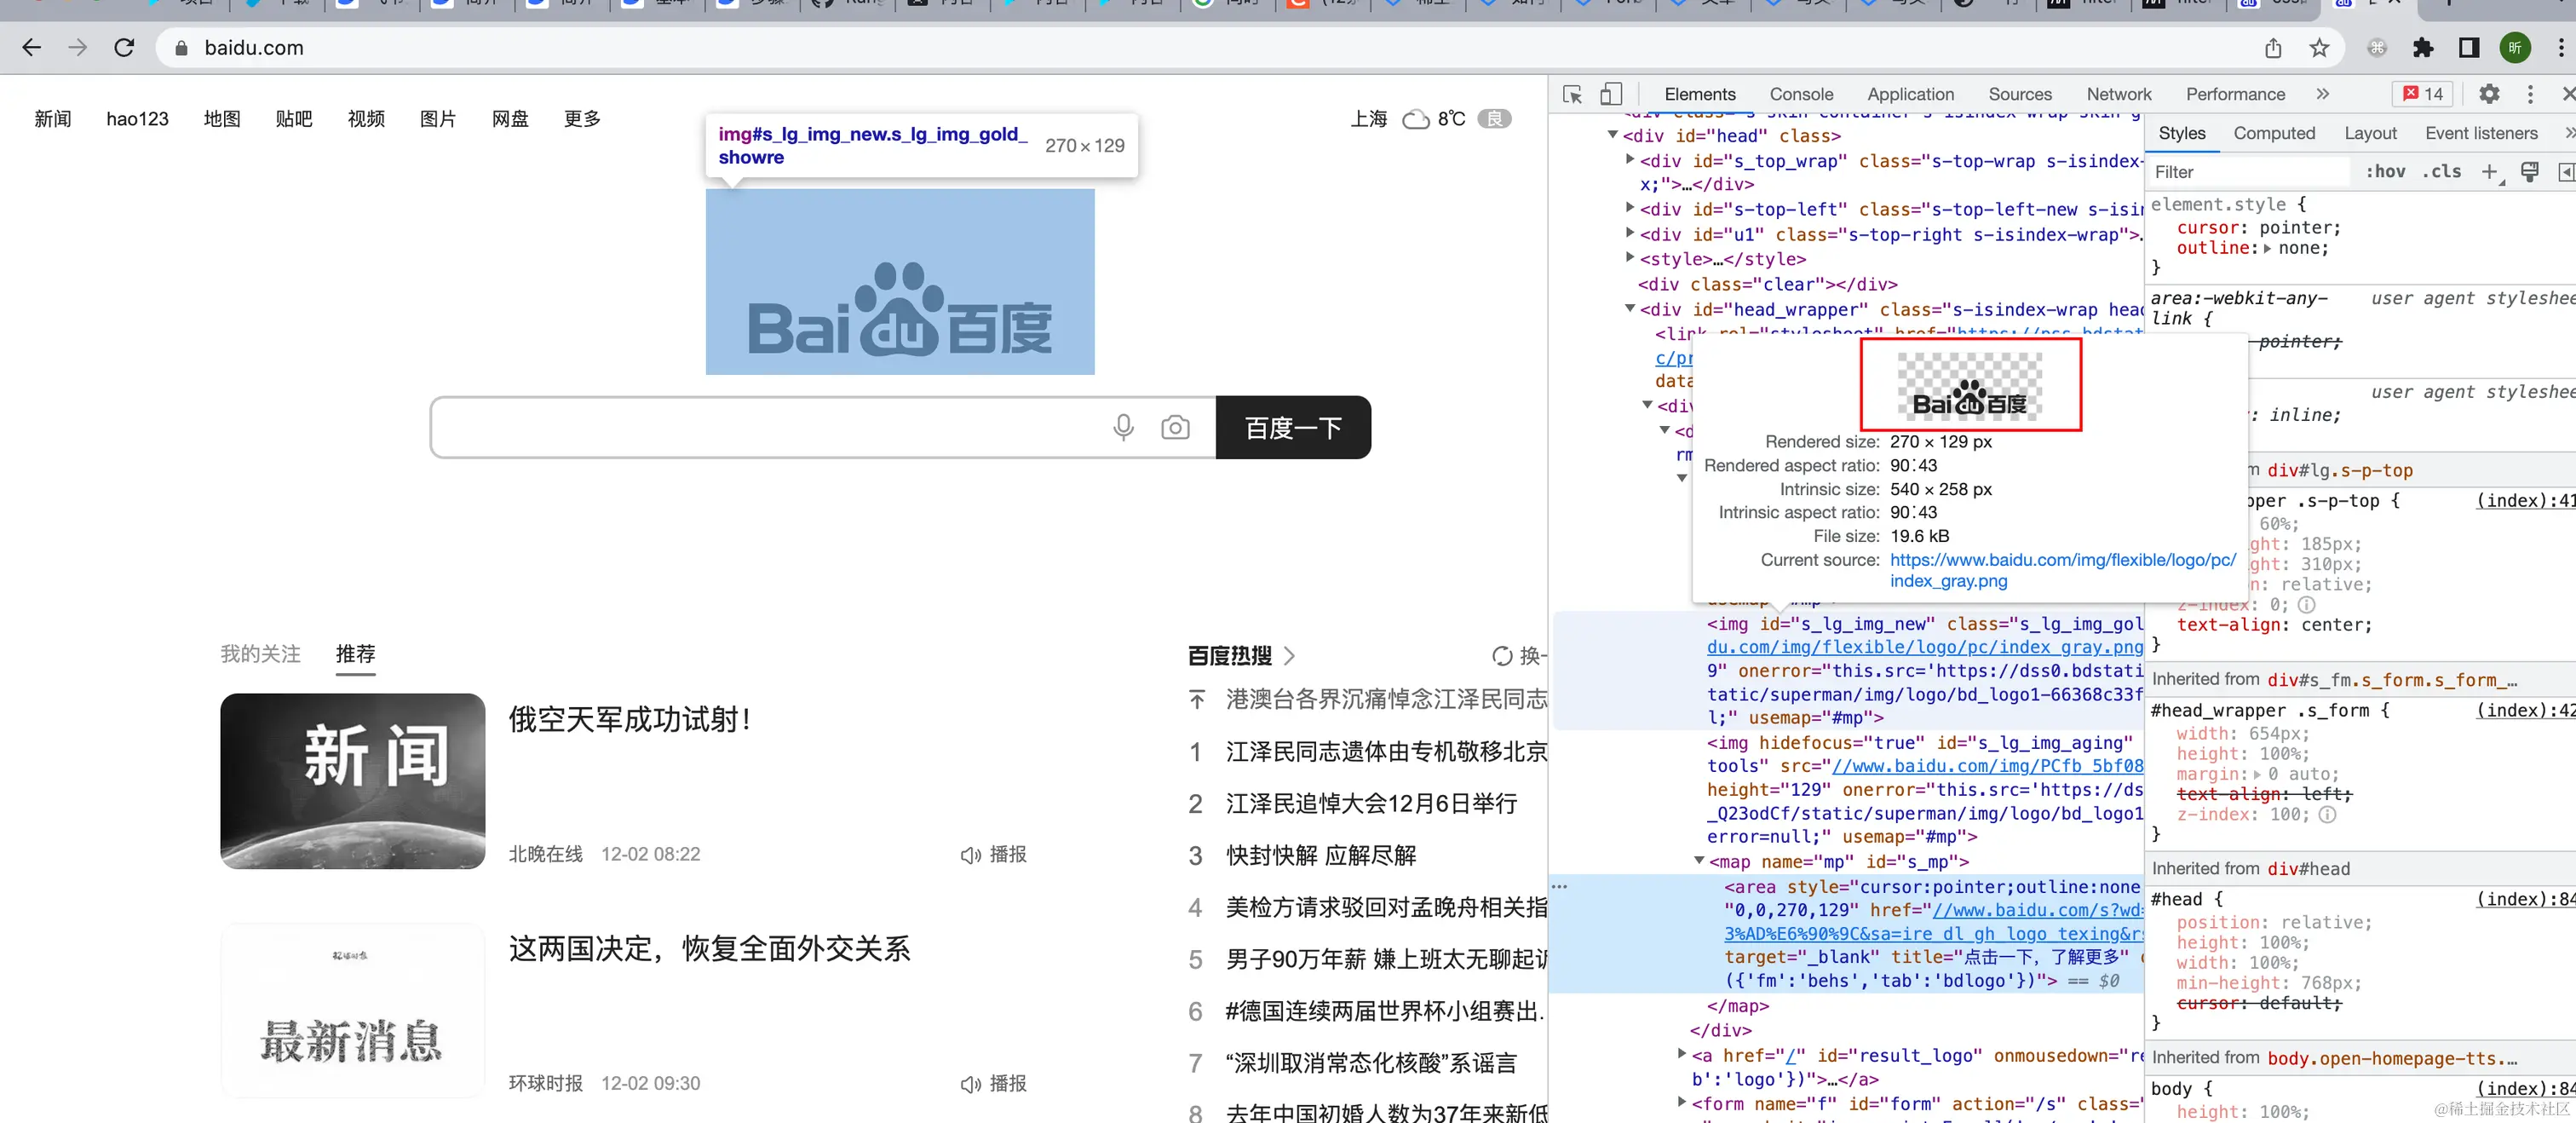The height and width of the screenshot is (1123, 2576).
Task: Open the Computed styles tab
Action: [2274, 133]
